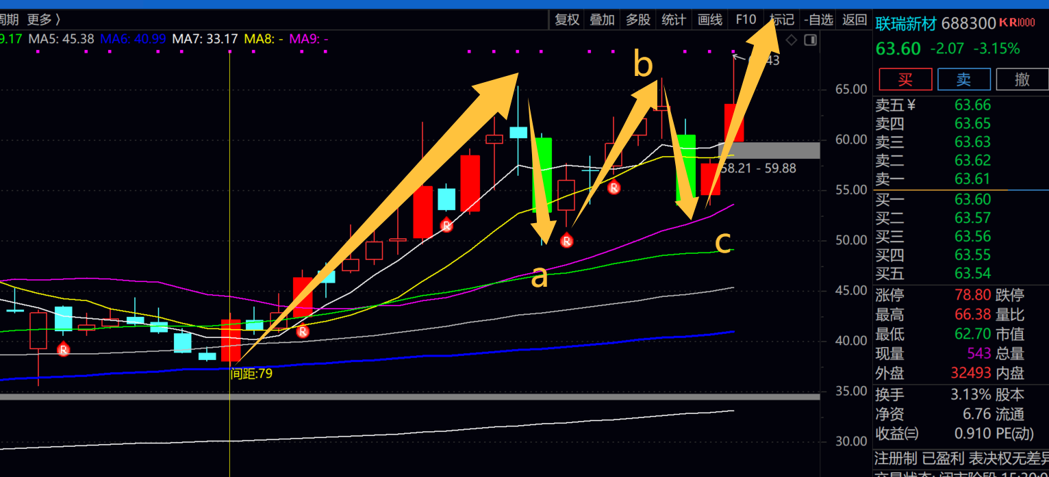
Task: Open the 叠加 overlay menu
Action: (x=603, y=20)
